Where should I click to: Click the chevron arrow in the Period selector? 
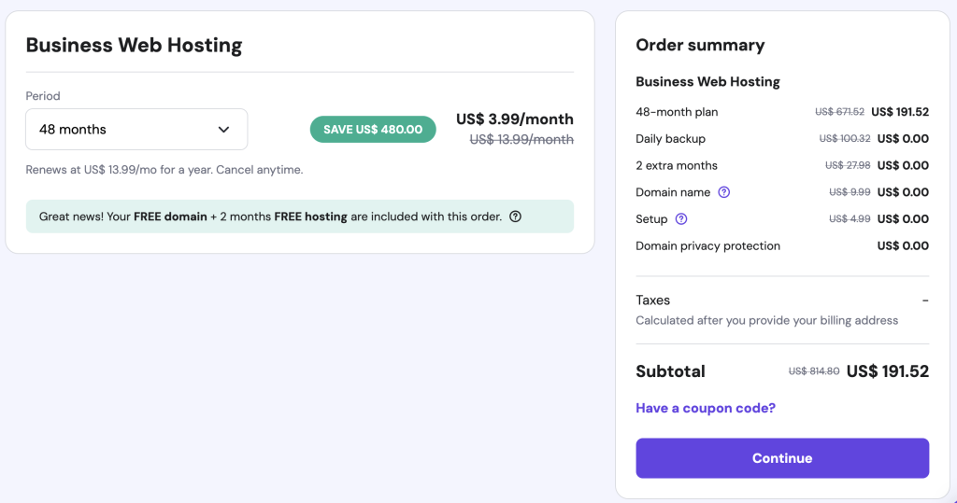tap(223, 130)
